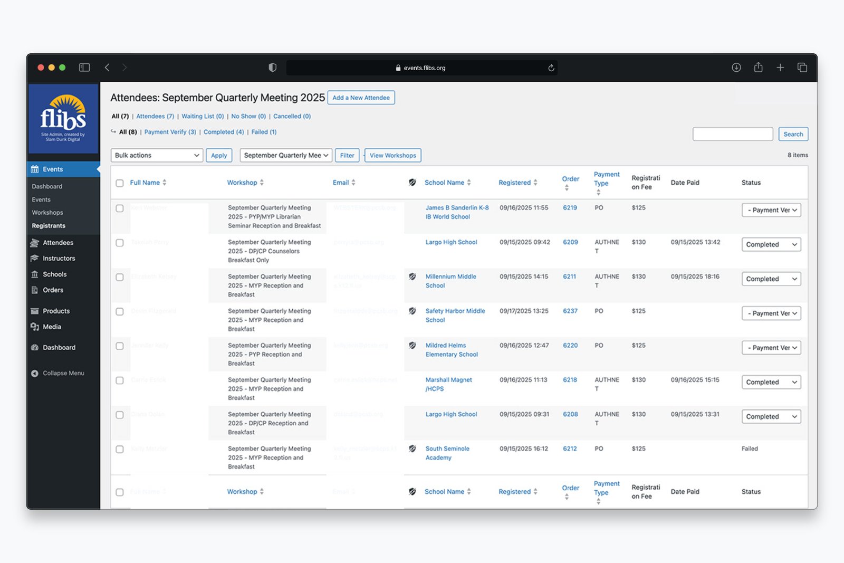This screenshot has width=844, height=563.
Task: Check the Largo High School order 6209 row
Action: click(x=120, y=243)
